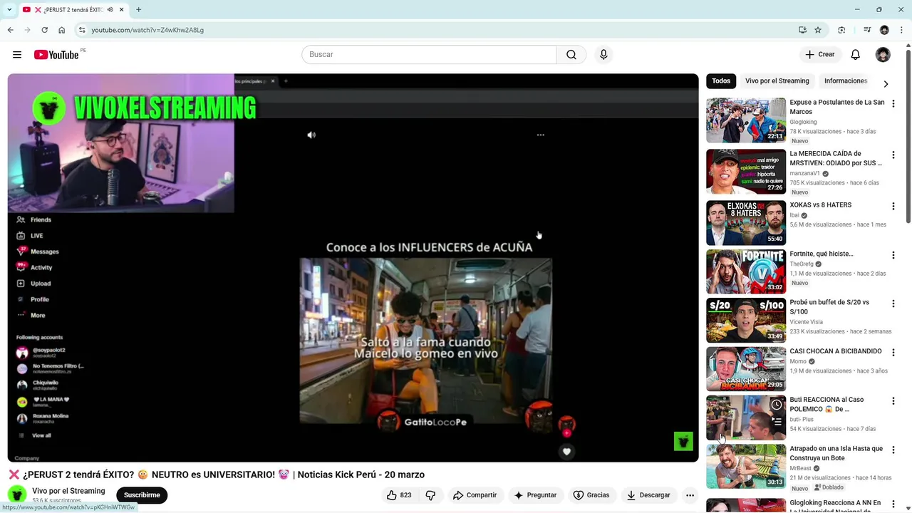Open options for the Fortnite, qué hiciste video
Image resolution: width=912 pixels, height=513 pixels.
point(893,255)
